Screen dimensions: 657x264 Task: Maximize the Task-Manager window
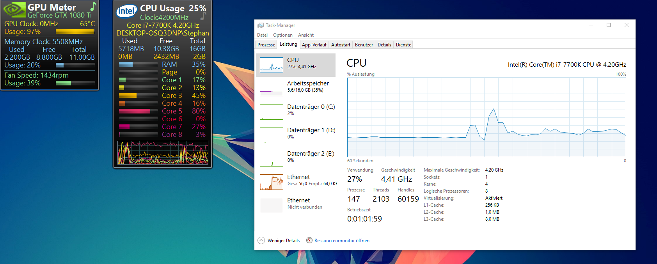click(609, 25)
